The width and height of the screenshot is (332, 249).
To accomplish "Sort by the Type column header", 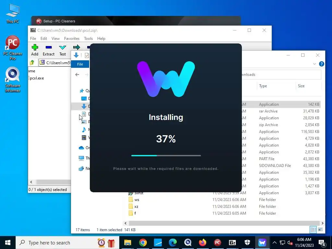I will 263,86.
